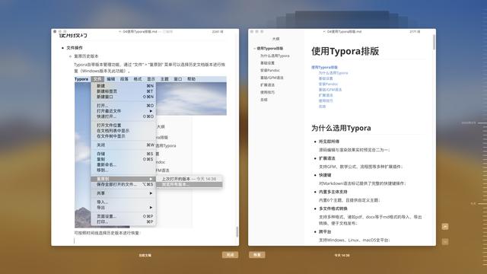Viewport: 487px width, 274px height.
Task: Click the 恢复 (Restore) button
Action: click(x=257, y=255)
